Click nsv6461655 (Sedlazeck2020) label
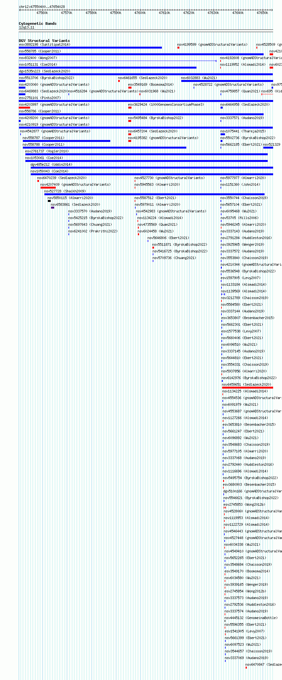Image resolution: width=282 pixels, height=680 pixels. click(x=143, y=78)
